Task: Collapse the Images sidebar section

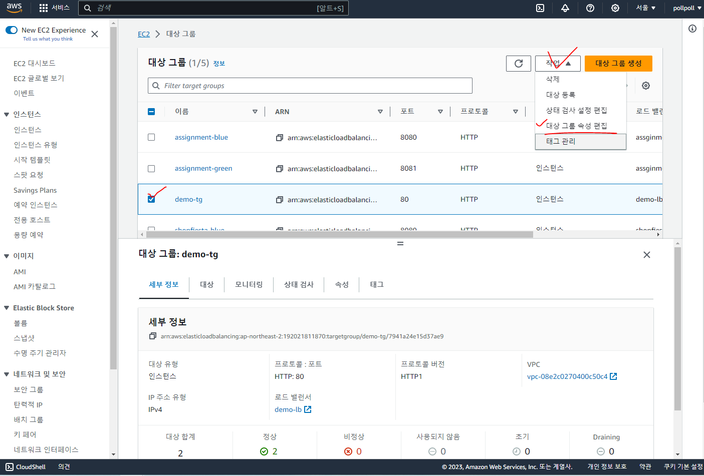Action: [7, 256]
